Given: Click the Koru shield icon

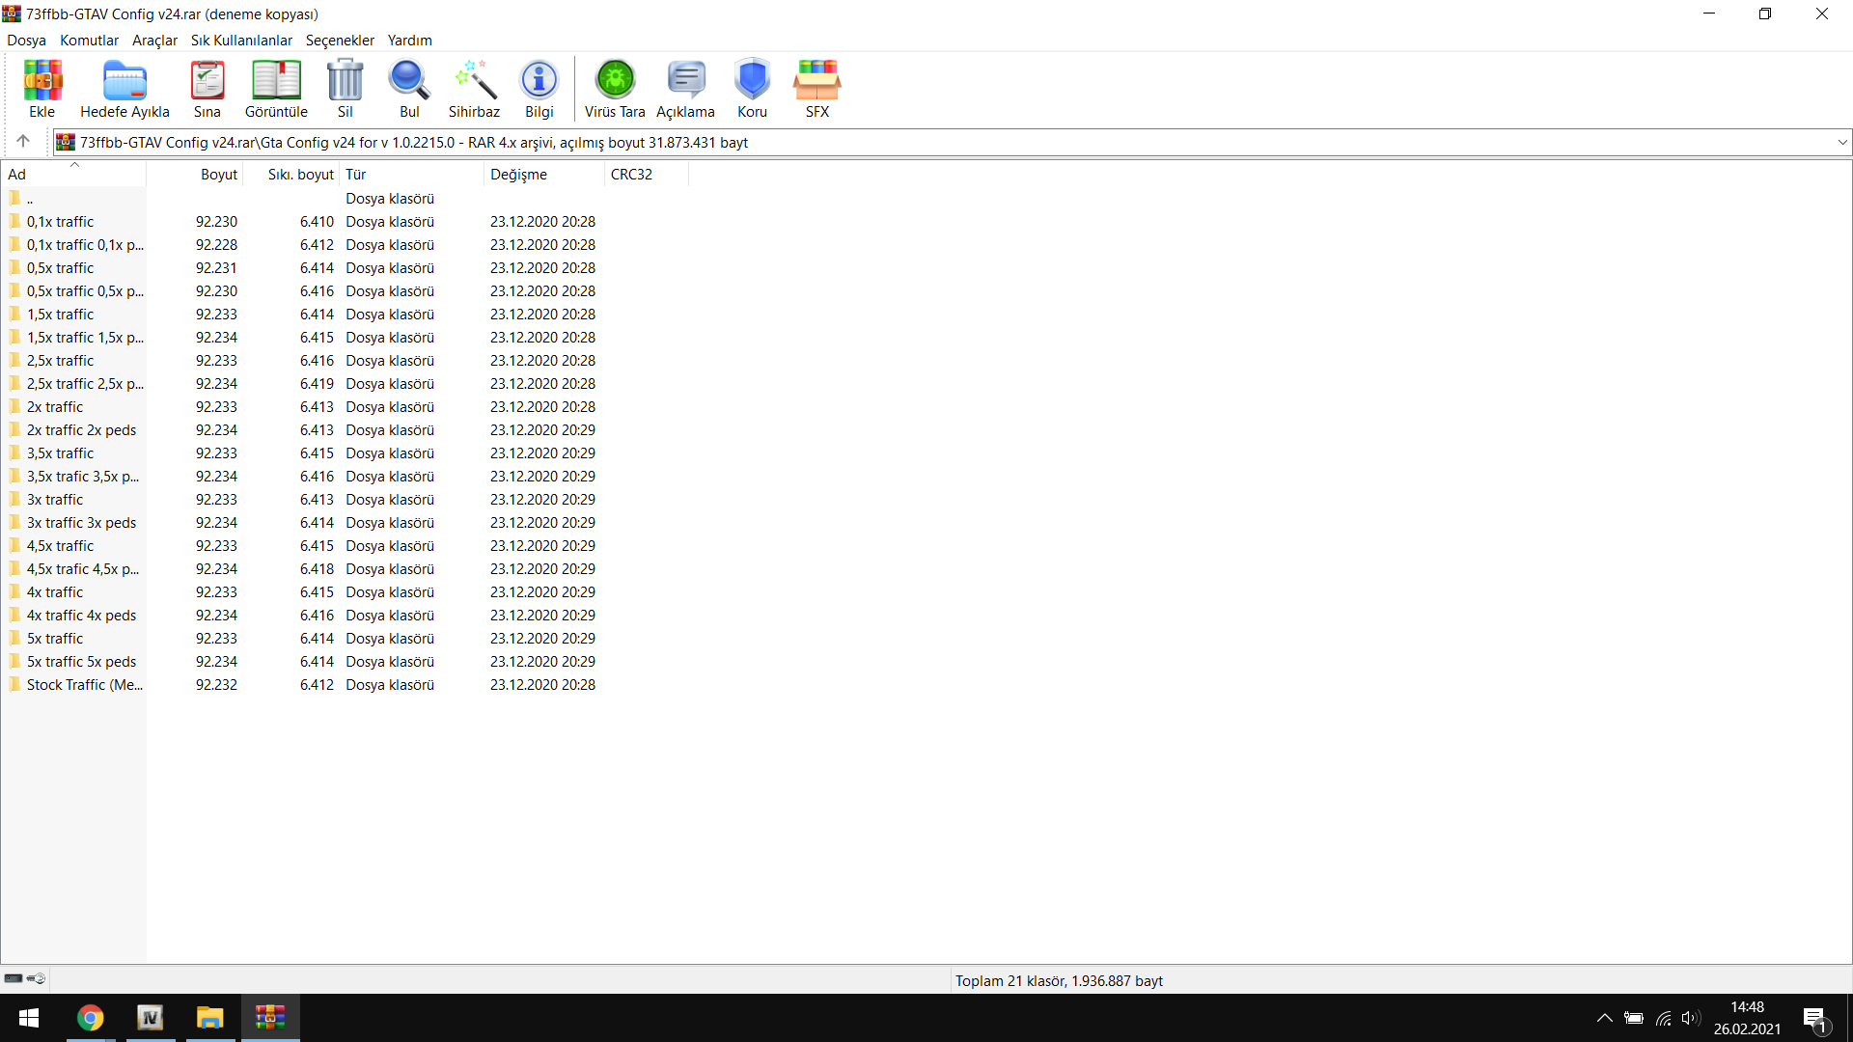Looking at the screenshot, I should pyautogui.click(x=752, y=81).
